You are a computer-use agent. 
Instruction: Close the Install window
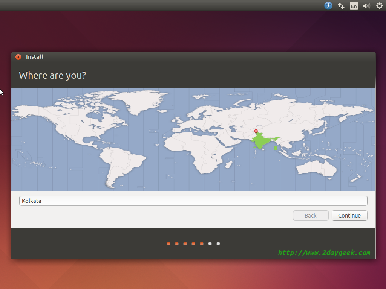point(18,57)
